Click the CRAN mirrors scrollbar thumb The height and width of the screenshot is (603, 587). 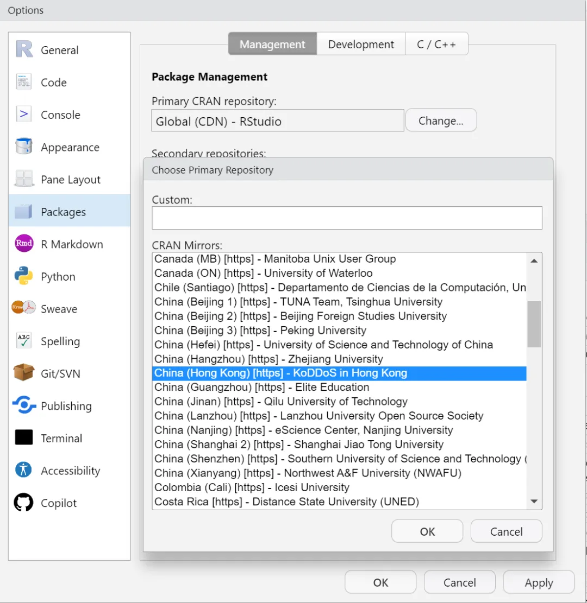coord(534,324)
